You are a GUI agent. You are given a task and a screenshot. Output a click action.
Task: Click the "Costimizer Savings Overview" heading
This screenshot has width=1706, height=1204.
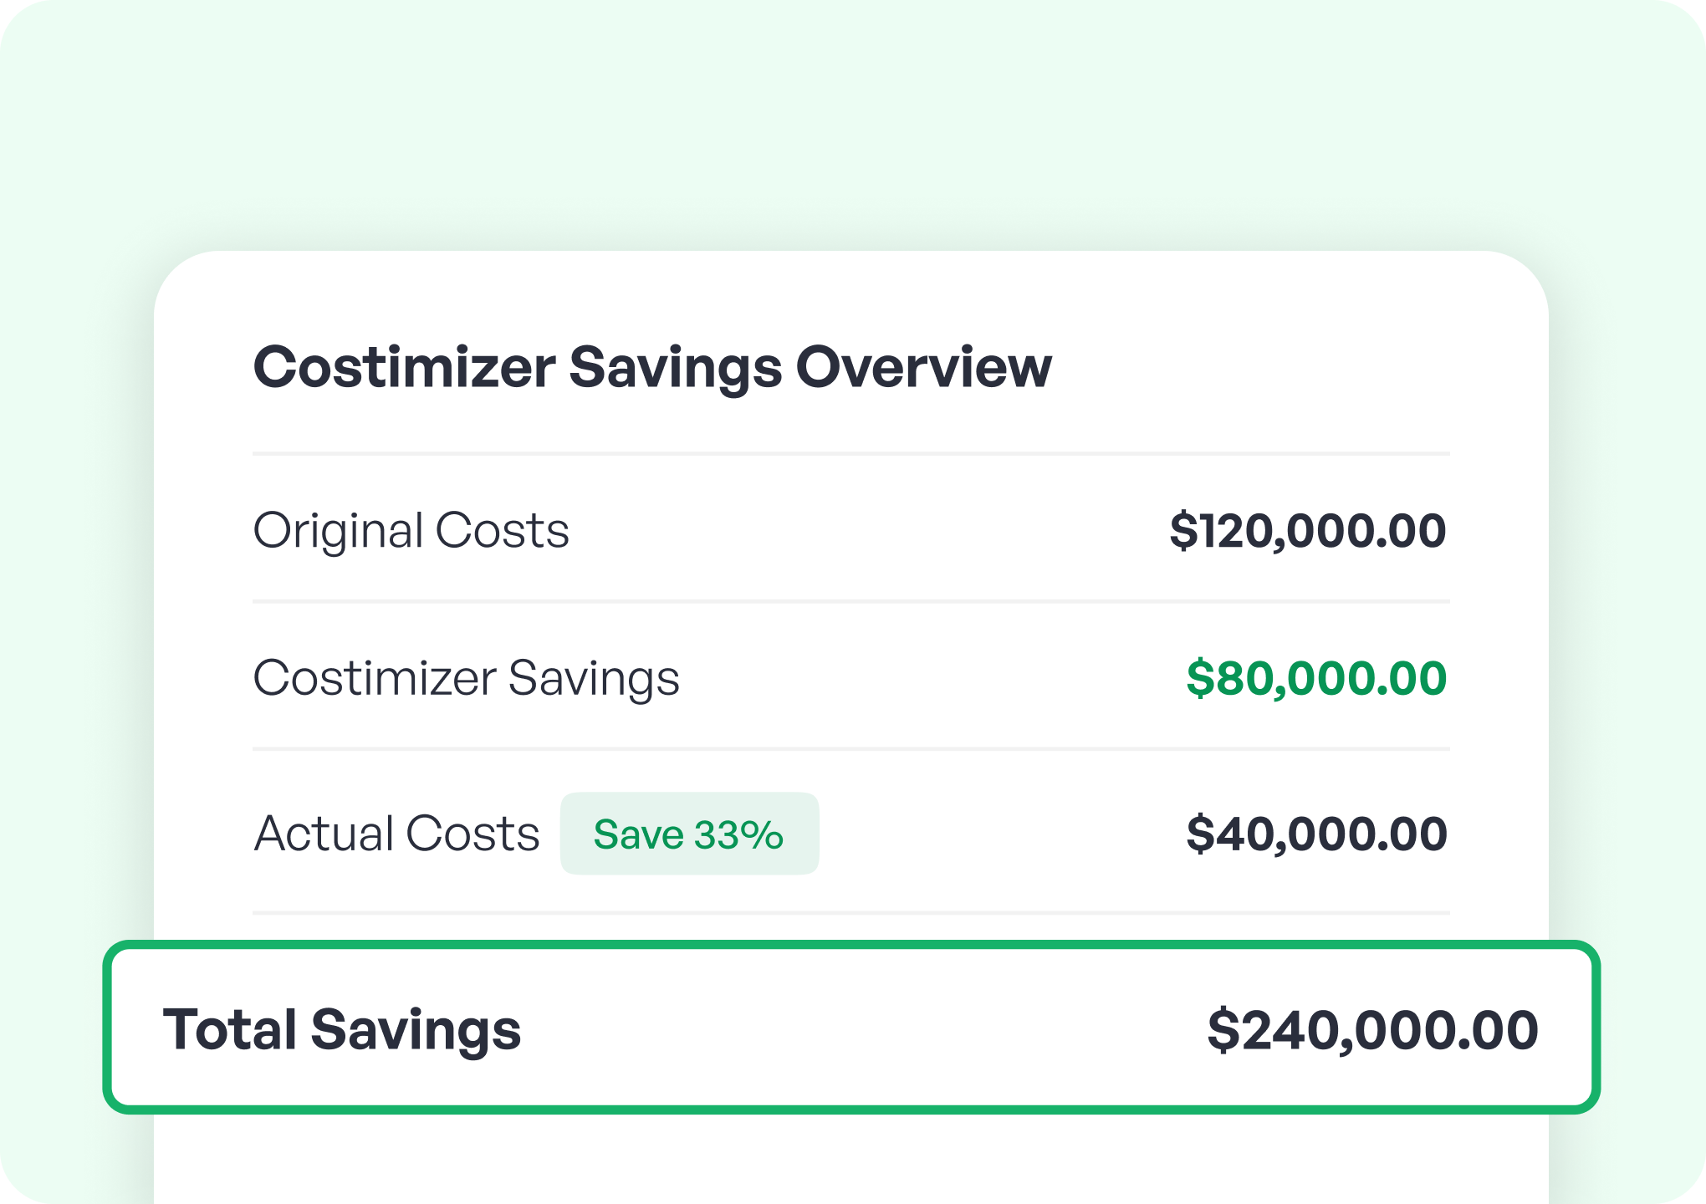(x=652, y=368)
